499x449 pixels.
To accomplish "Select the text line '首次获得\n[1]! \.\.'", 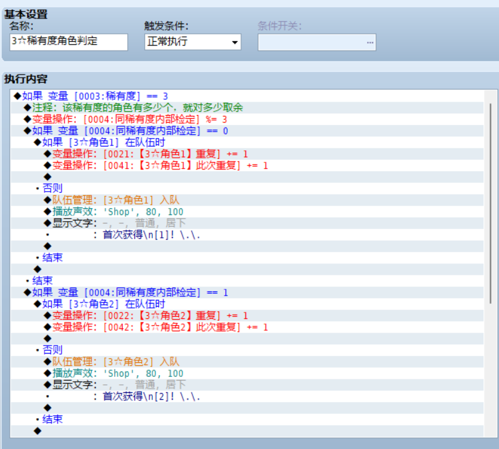I will 247,235.
